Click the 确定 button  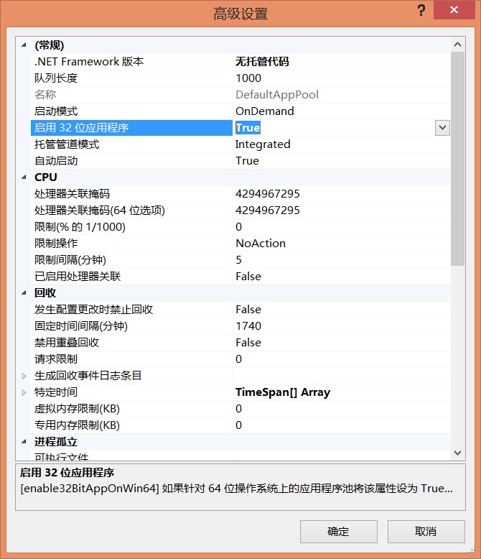tap(338, 532)
